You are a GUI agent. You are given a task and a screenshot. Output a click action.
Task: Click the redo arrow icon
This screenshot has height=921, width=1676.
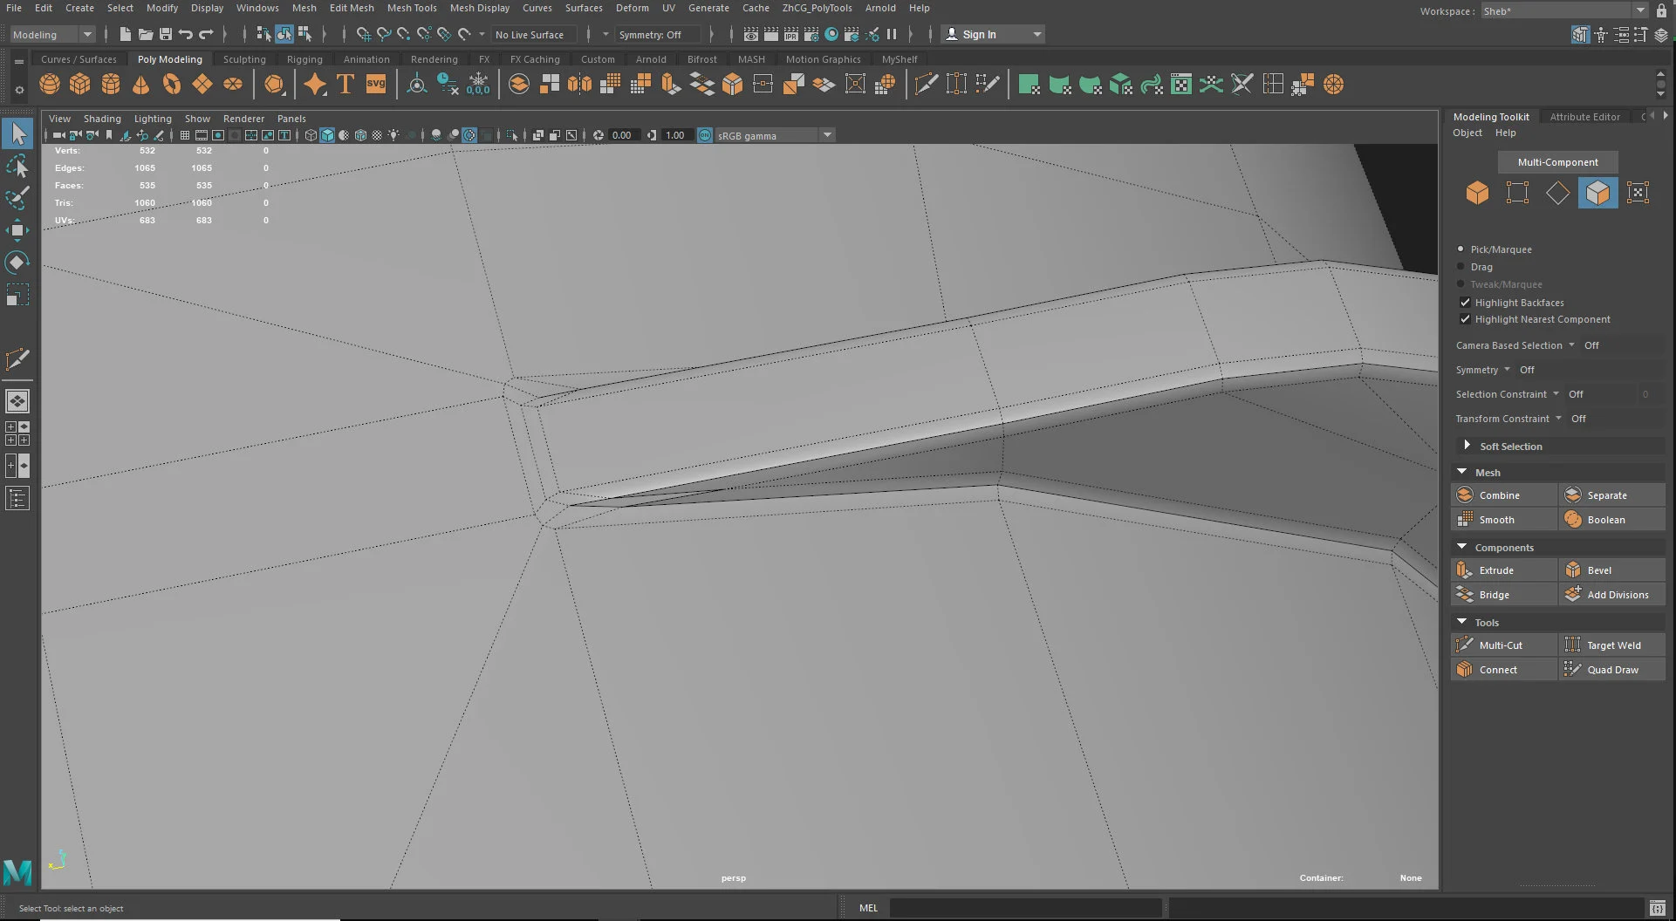click(x=206, y=34)
